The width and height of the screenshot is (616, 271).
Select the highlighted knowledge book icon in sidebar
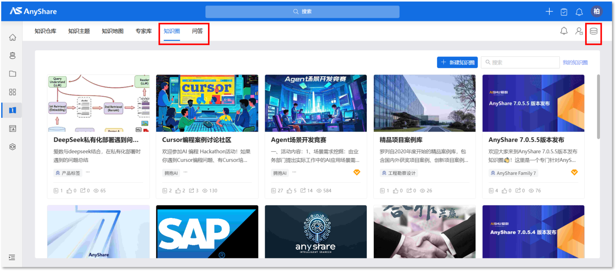pos(13,110)
